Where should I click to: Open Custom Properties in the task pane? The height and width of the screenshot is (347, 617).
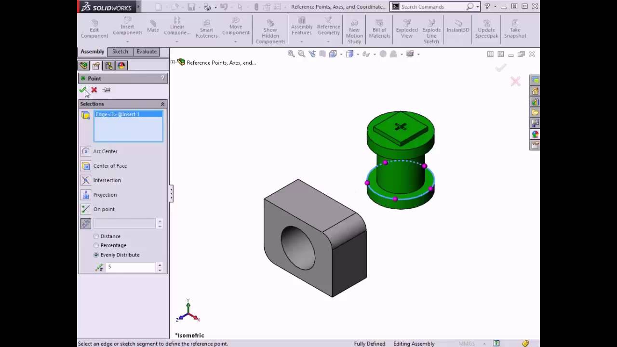[x=535, y=145]
